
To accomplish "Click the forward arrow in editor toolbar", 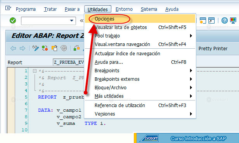I will tap(23, 48).
